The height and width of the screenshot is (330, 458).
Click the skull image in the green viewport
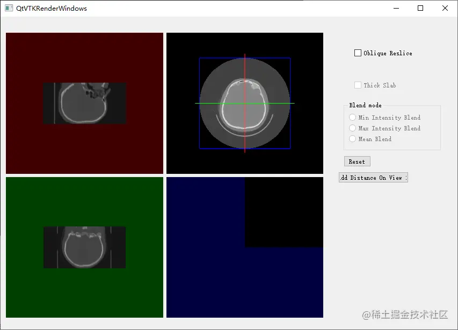click(x=84, y=248)
